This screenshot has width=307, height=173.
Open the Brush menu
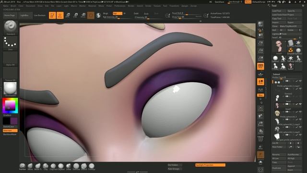[x=13, y=6]
